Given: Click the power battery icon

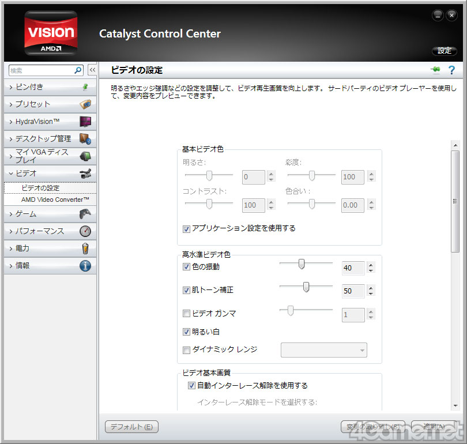Looking at the screenshot, I should pyautogui.click(x=85, y=249).
